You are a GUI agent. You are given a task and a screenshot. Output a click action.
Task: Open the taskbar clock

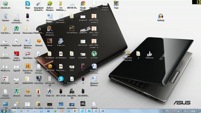pyautogui.click(x=193, y=111)
